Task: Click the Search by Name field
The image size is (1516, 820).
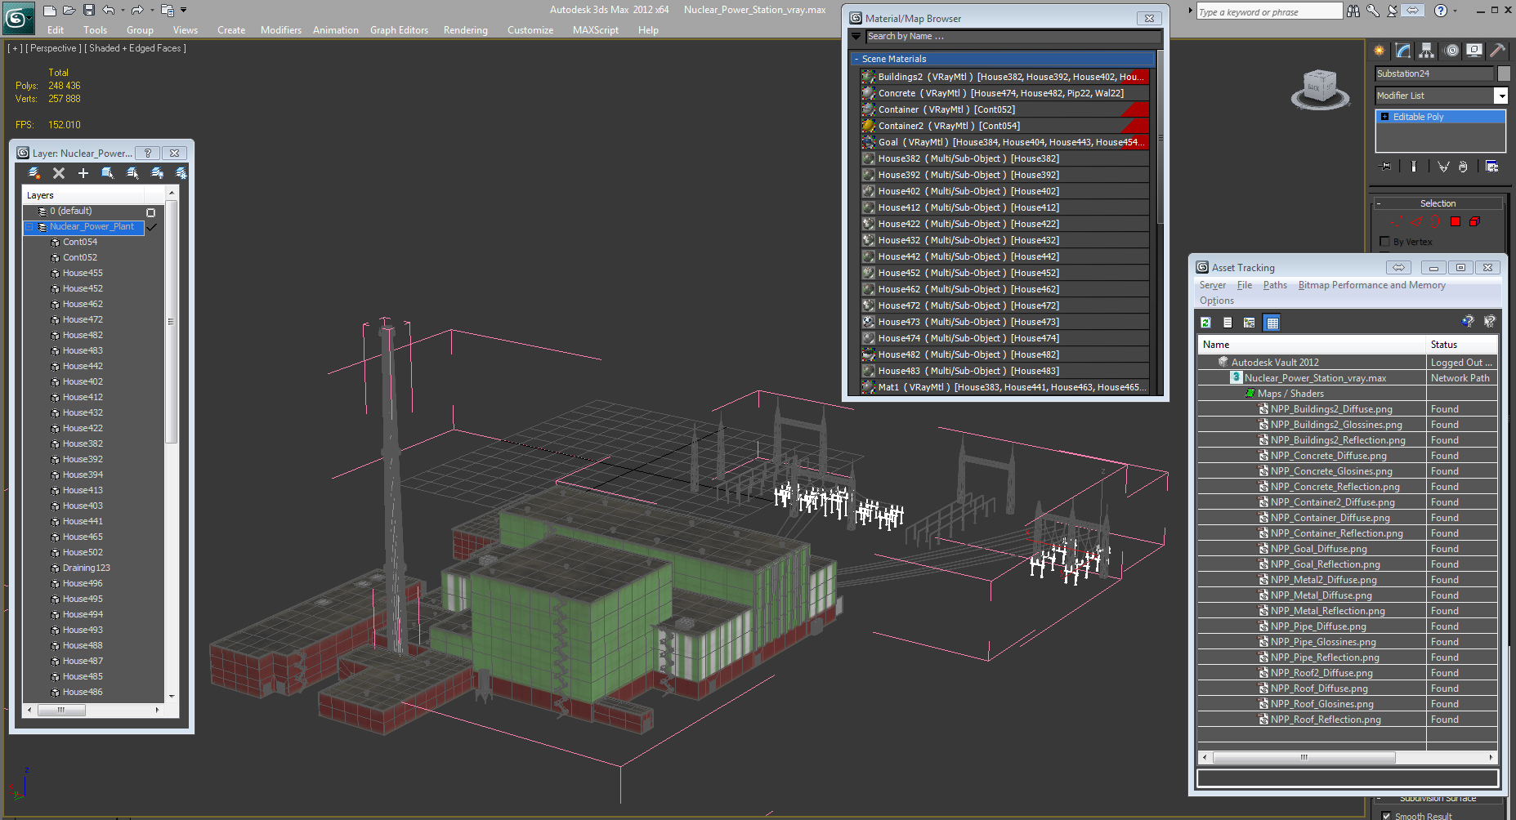Action: point(1013,36)
